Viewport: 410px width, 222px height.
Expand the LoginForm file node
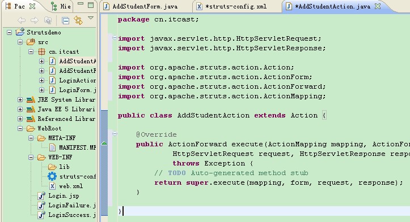tap(41, 90)
